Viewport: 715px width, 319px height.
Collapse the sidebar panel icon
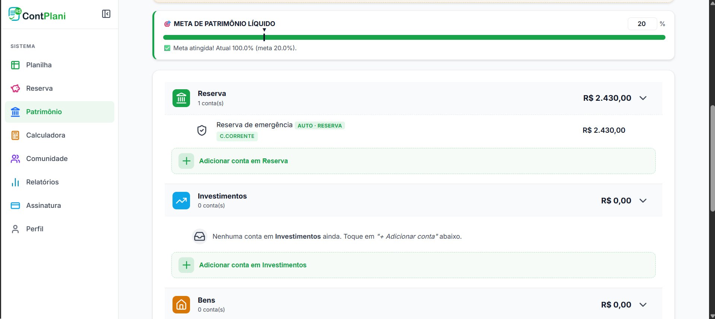[x=106, y=14]
